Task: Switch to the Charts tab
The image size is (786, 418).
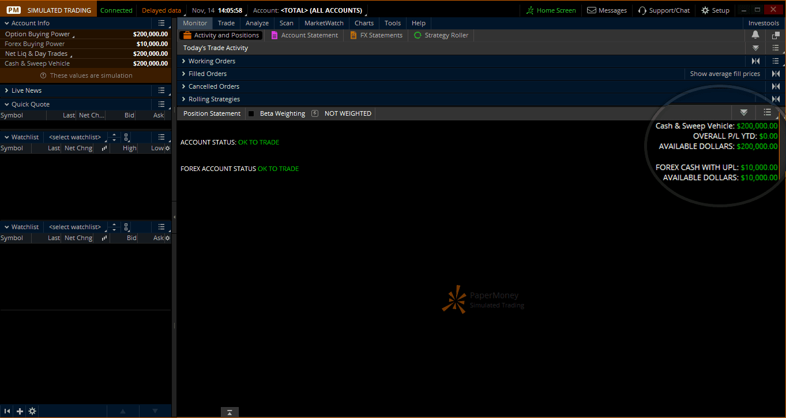Action: coord(364,23)
